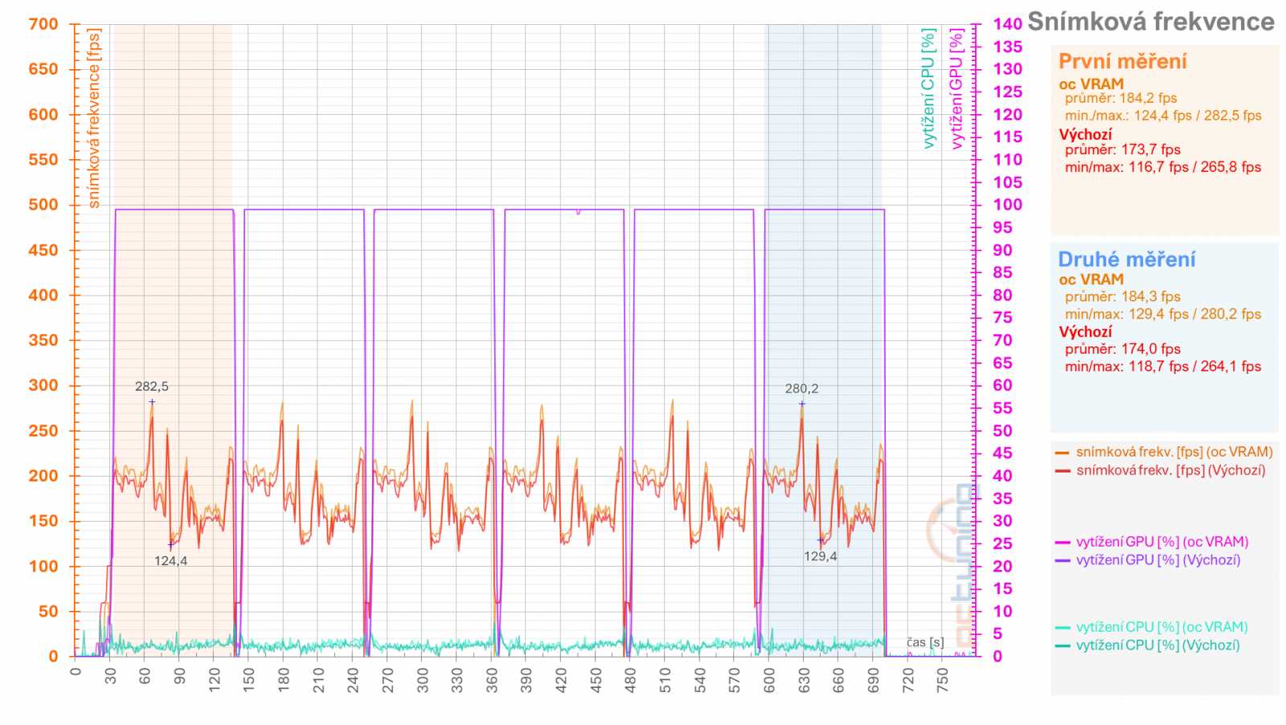Click the 125 tick on percent axis
Screen dimensions: 1286x725
(x=1007, y=92)
